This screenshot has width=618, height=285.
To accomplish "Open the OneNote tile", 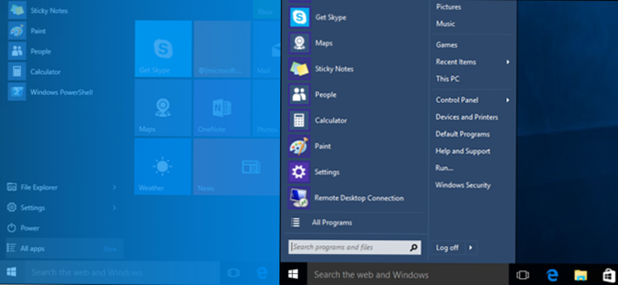I will 221,108.
